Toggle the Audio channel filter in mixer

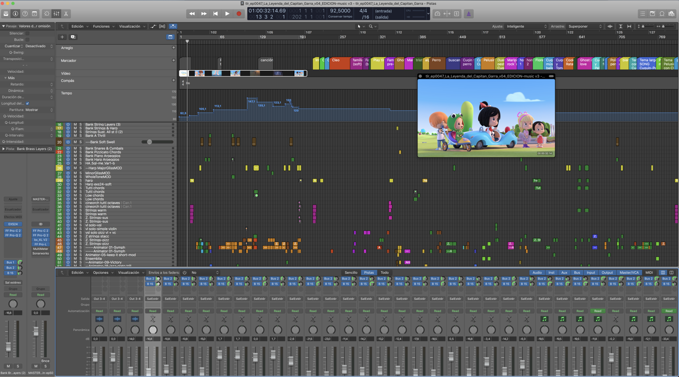coord(537,273)
